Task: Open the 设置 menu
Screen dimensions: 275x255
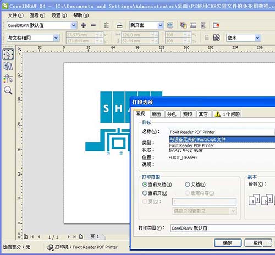Action: click(59, 15)
